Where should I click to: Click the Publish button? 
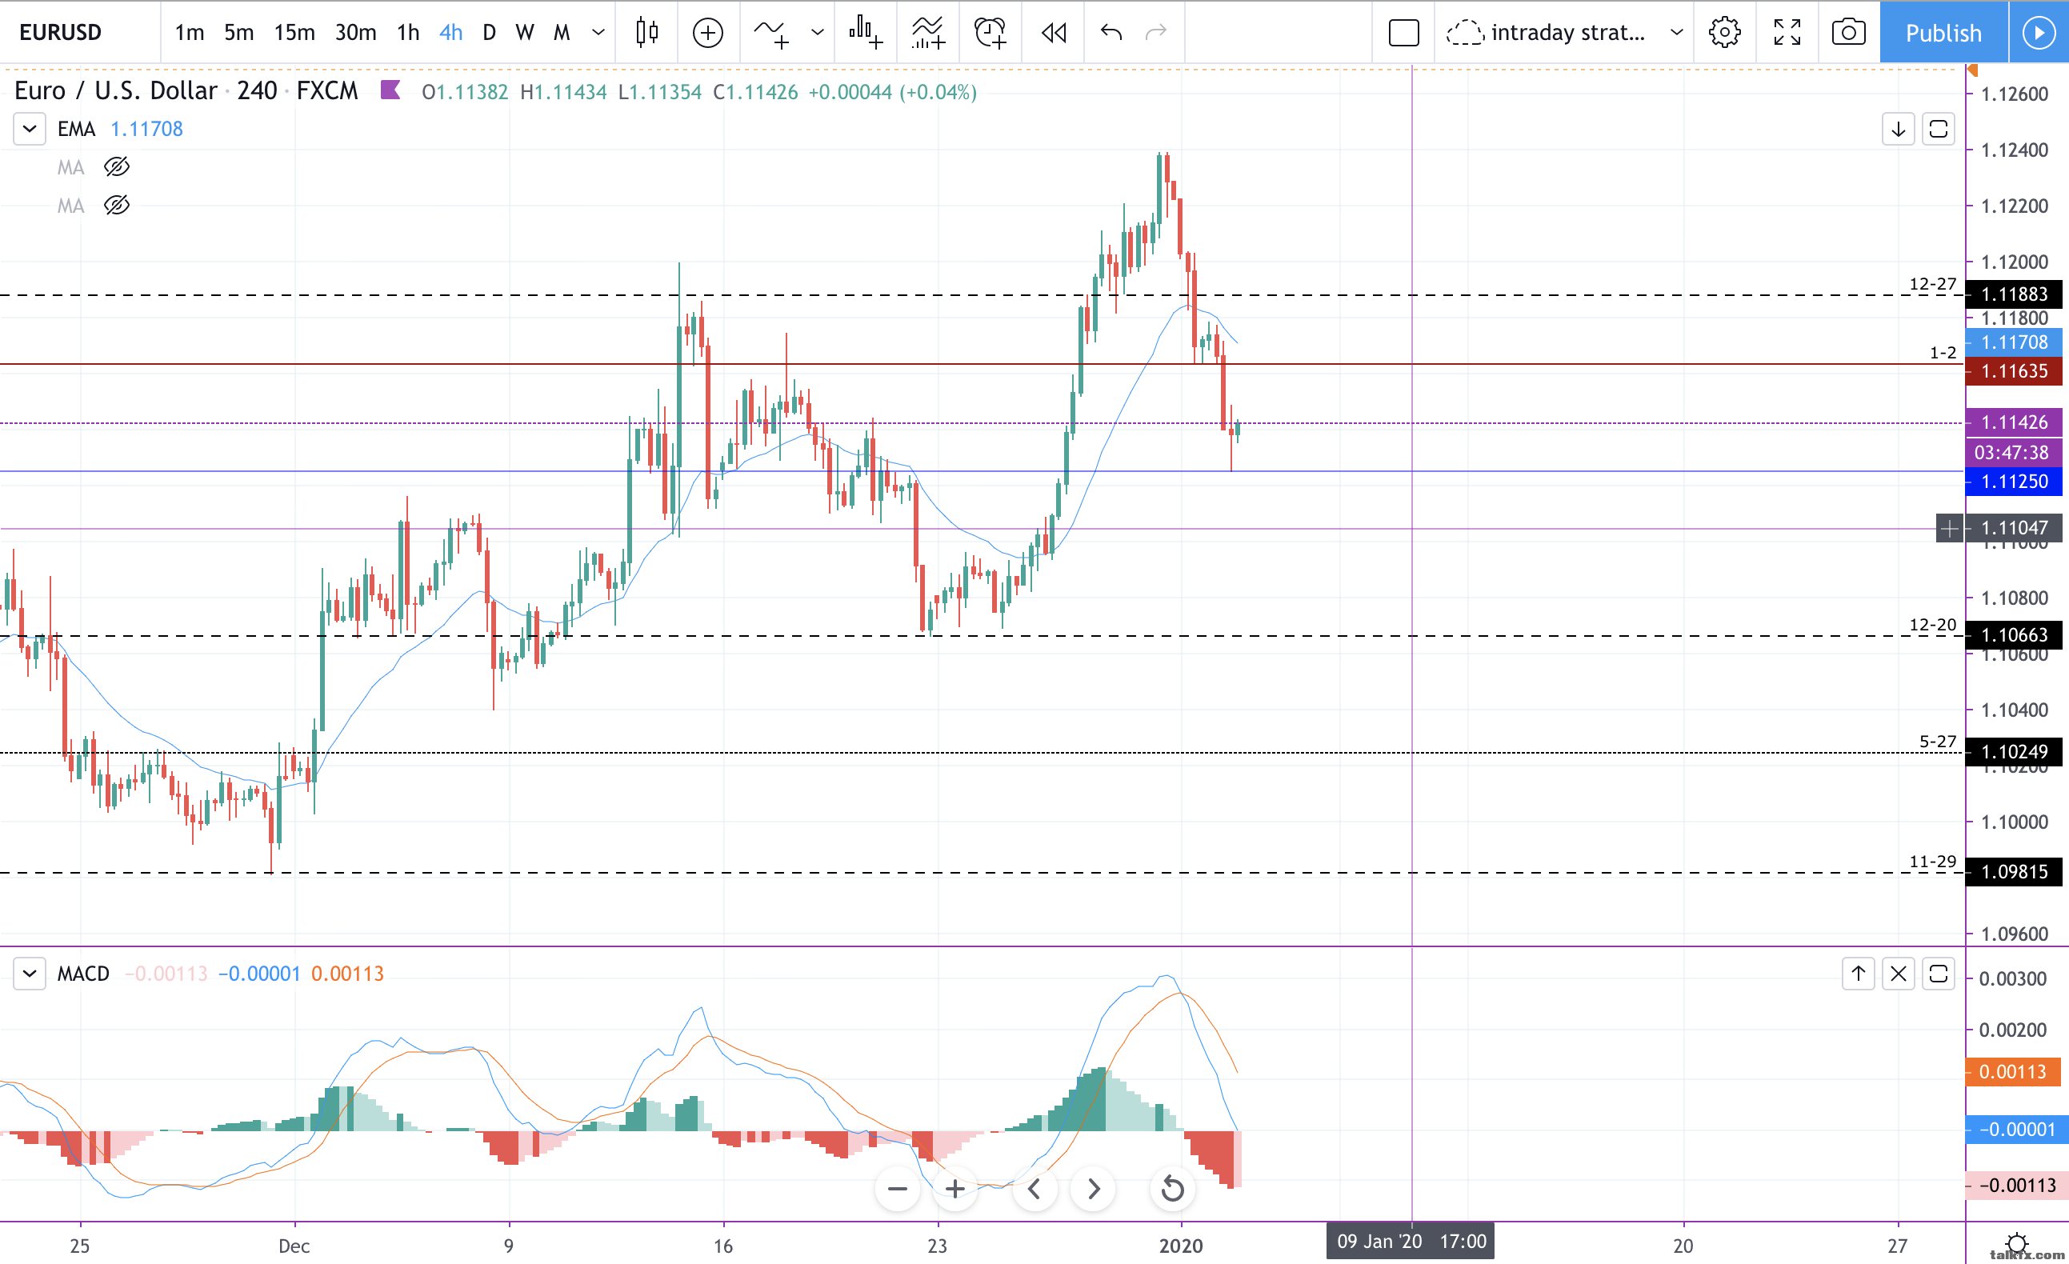click(1943, 32)
